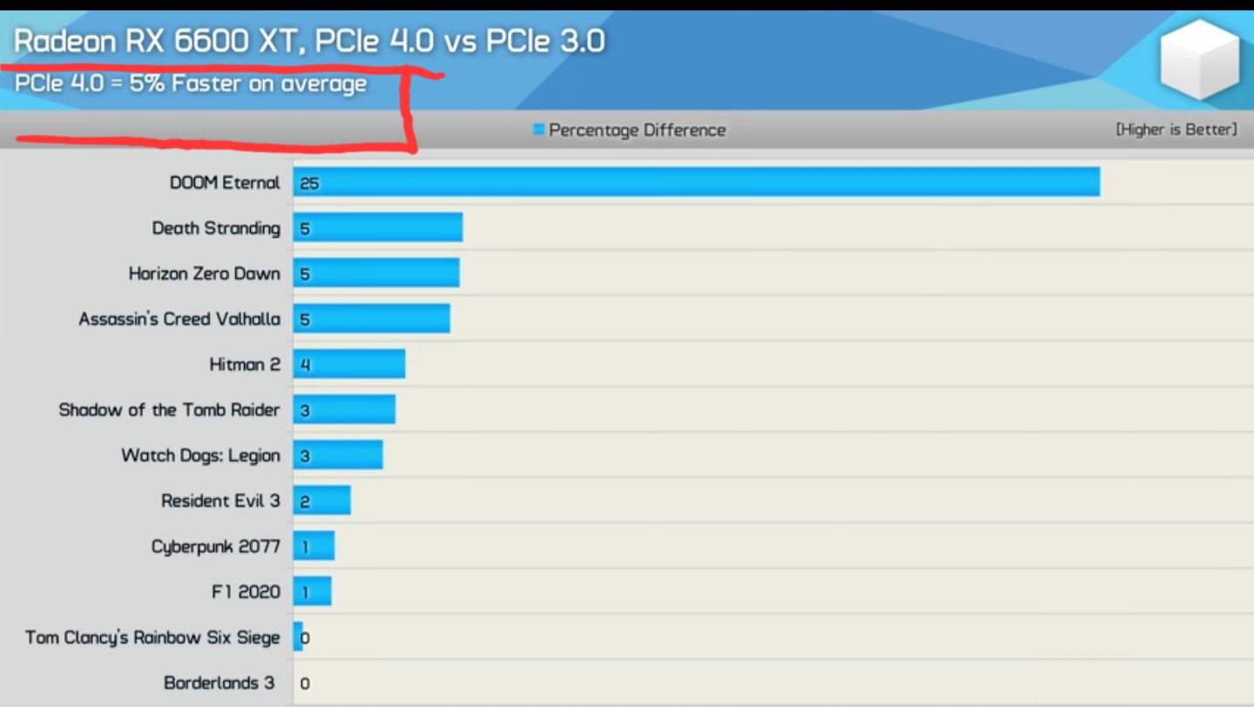Click the Death Stranding bar

(x=378, y=228)
